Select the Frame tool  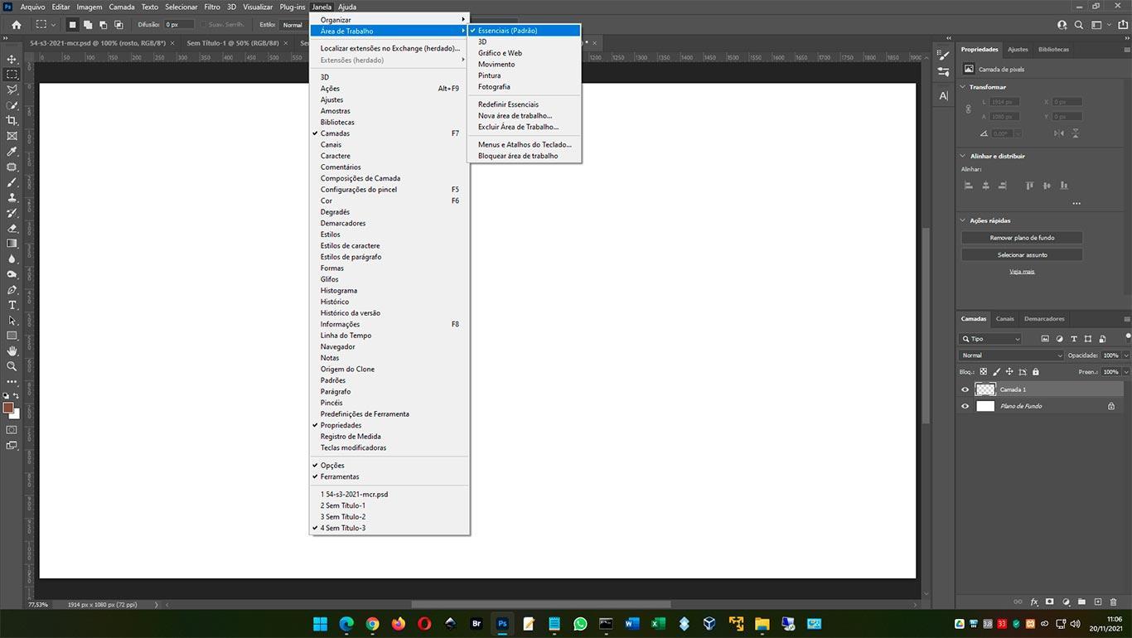coord(12,136)
